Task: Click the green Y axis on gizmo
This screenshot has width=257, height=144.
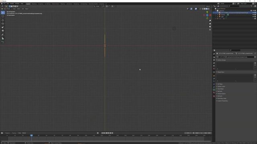Action: 207,12
